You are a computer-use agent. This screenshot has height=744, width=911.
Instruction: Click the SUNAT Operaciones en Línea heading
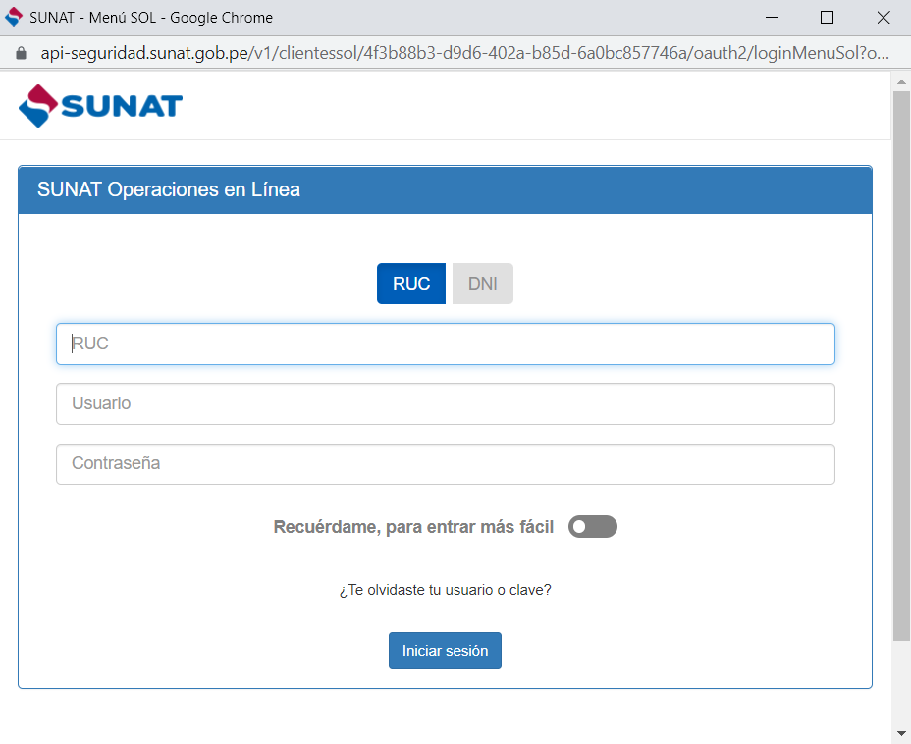pyautogui.click(x=169, y=189)
